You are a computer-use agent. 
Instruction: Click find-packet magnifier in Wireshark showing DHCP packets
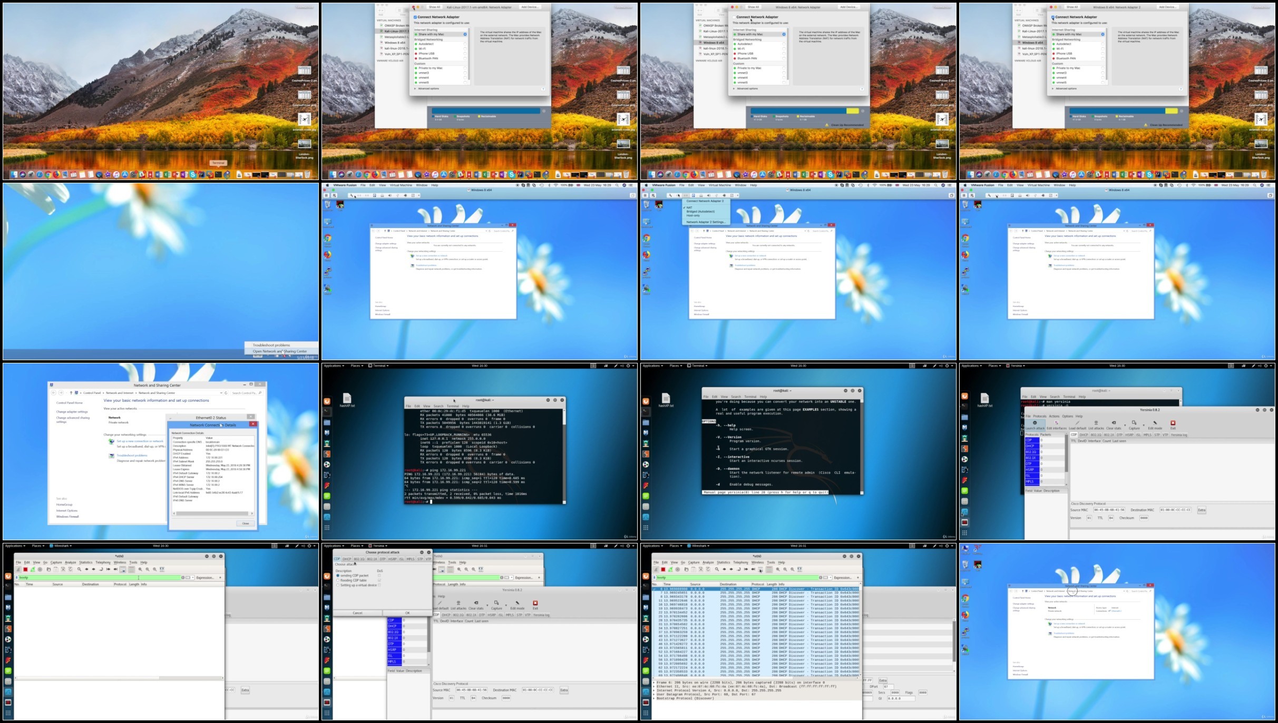(717, 569)
